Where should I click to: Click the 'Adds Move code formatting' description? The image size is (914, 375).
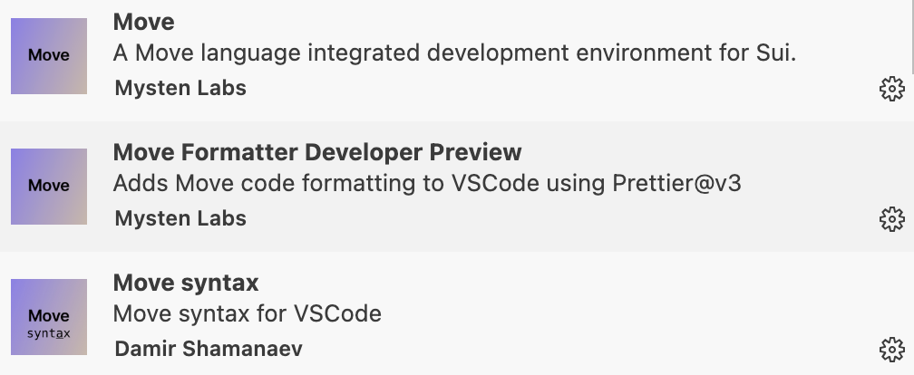[426, 184]
